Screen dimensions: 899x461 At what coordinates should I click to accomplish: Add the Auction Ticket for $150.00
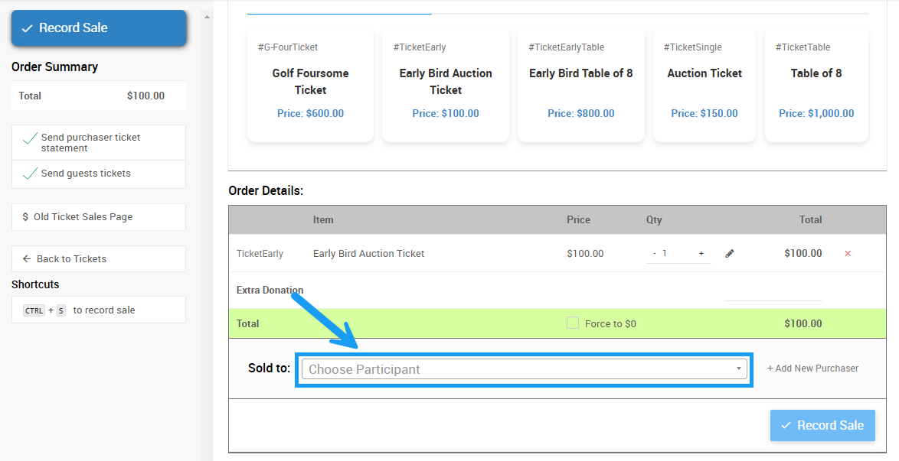point(704,85)
